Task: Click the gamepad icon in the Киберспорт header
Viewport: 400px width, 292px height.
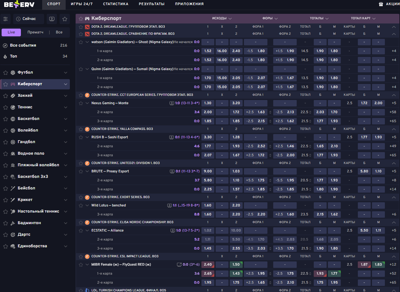Action: [x=87, y=19]
